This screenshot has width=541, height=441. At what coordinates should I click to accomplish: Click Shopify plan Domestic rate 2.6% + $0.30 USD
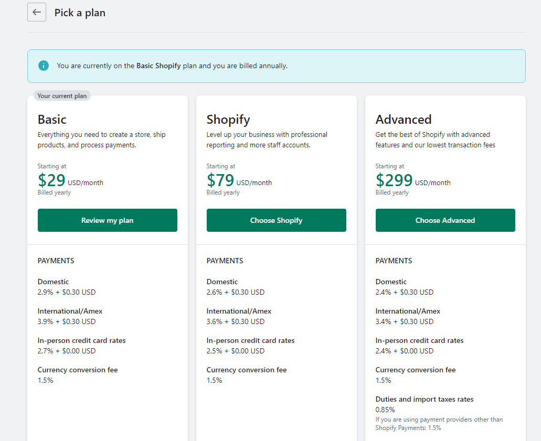click(236, 292)
